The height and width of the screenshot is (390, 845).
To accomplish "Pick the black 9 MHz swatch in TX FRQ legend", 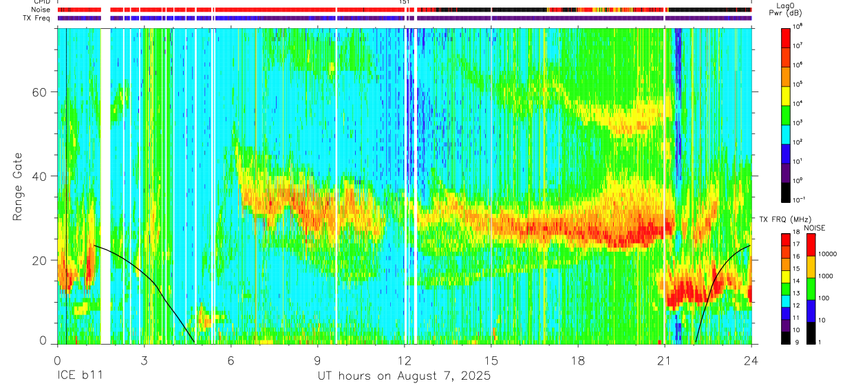I will [786, 337].
